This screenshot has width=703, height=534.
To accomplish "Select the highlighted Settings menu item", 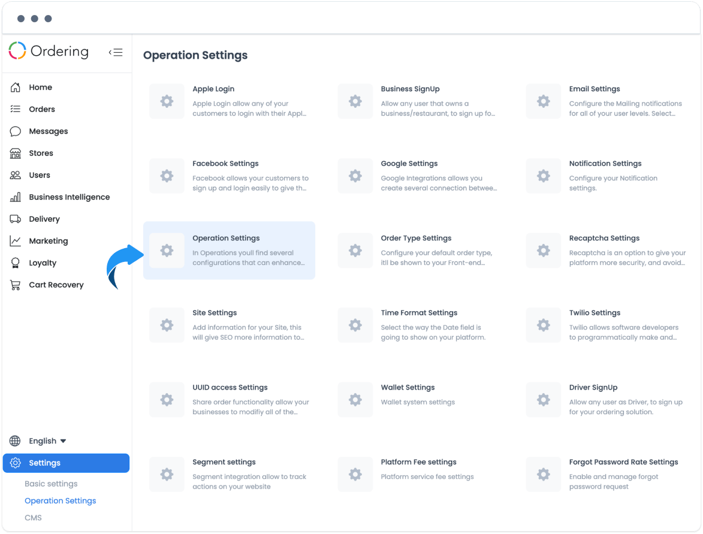I will 66,463.
